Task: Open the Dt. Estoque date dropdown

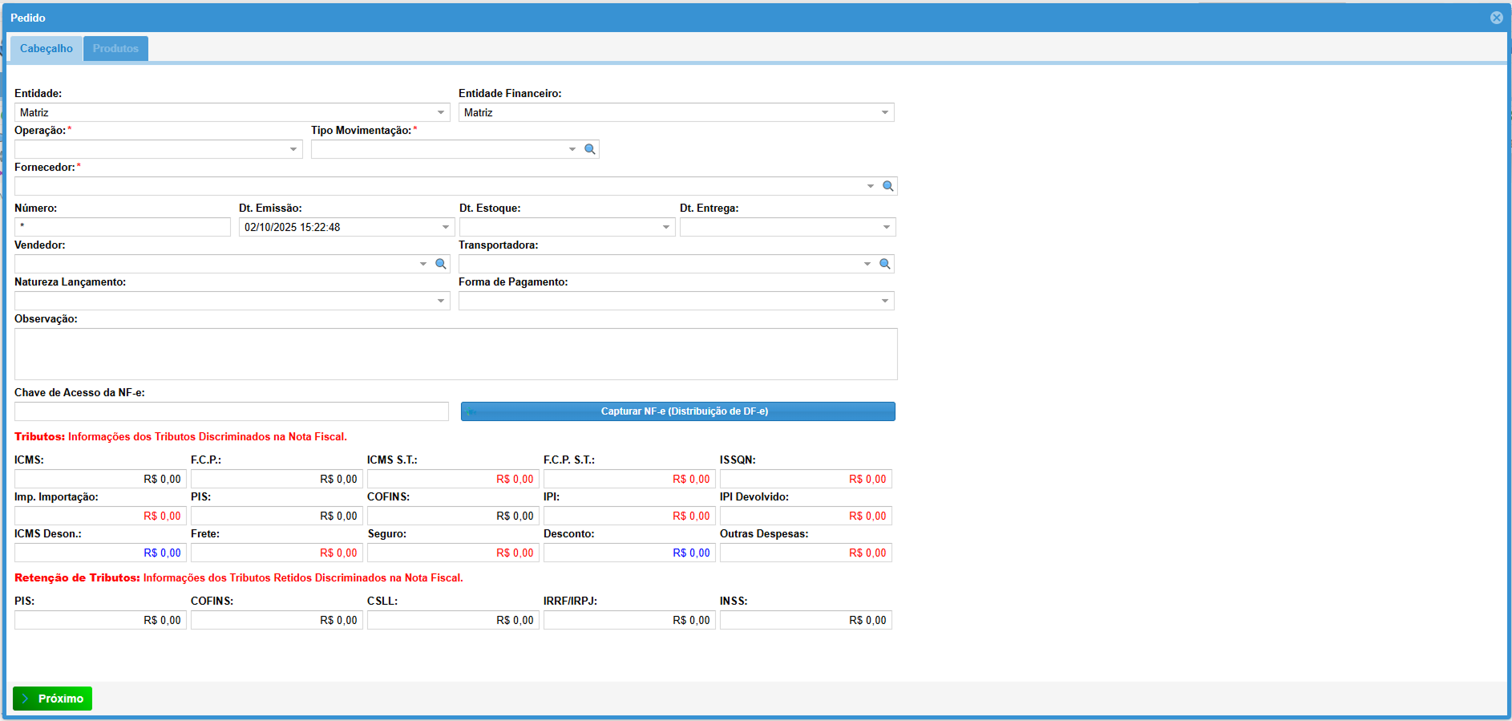Action: [x=666, y=228]
